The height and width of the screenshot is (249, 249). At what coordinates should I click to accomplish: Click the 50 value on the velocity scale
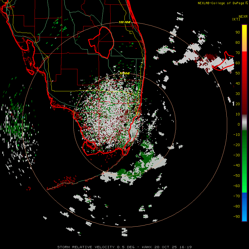238,73
